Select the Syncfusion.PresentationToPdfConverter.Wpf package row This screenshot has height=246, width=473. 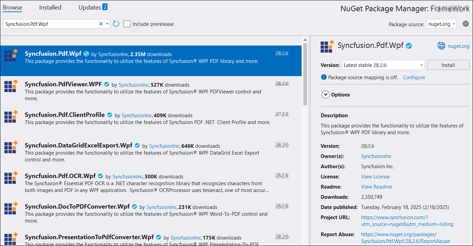pyautogui.click(x=151, y=238)
